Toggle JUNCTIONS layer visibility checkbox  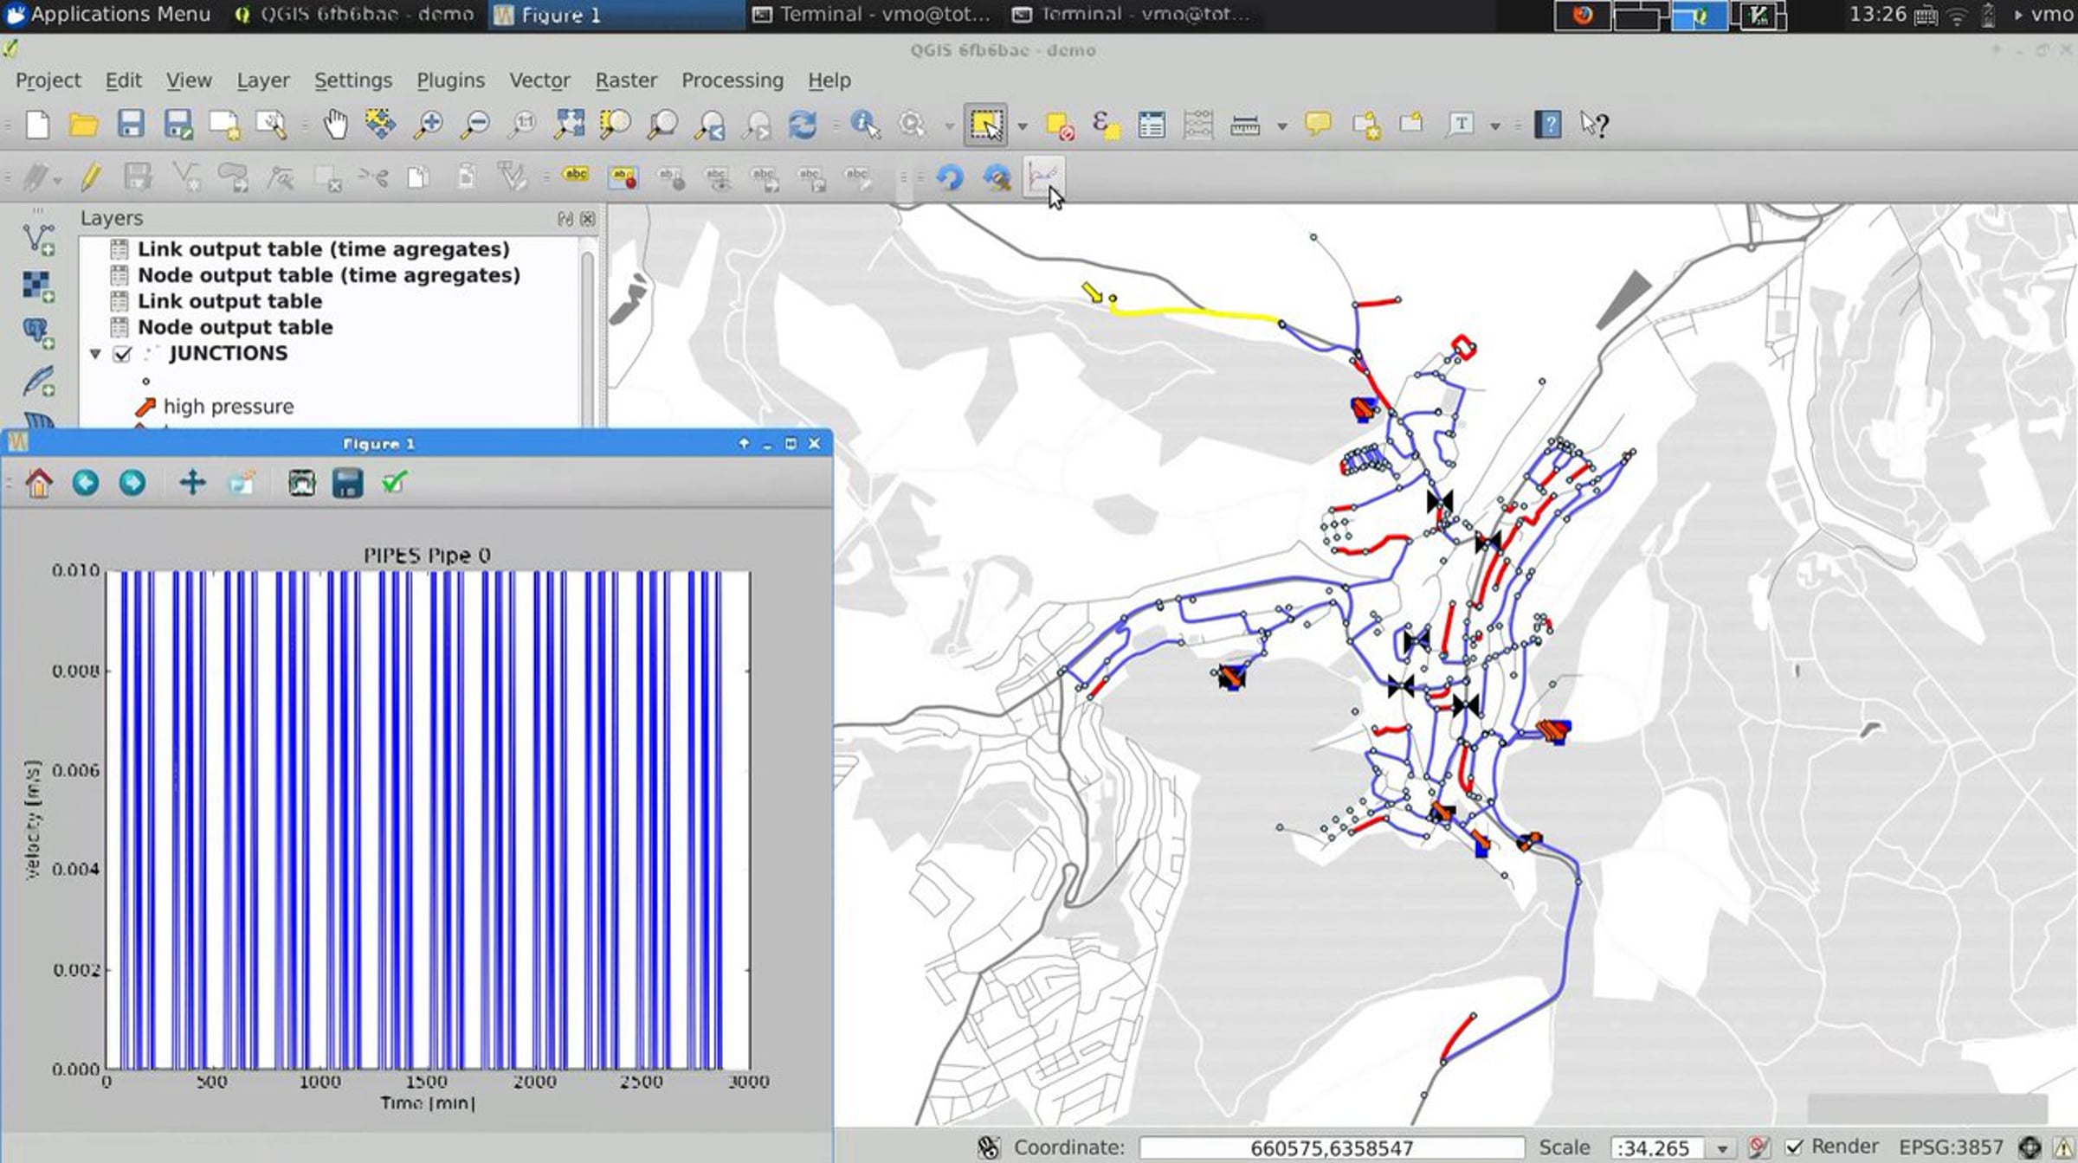(x=123, y=354)
